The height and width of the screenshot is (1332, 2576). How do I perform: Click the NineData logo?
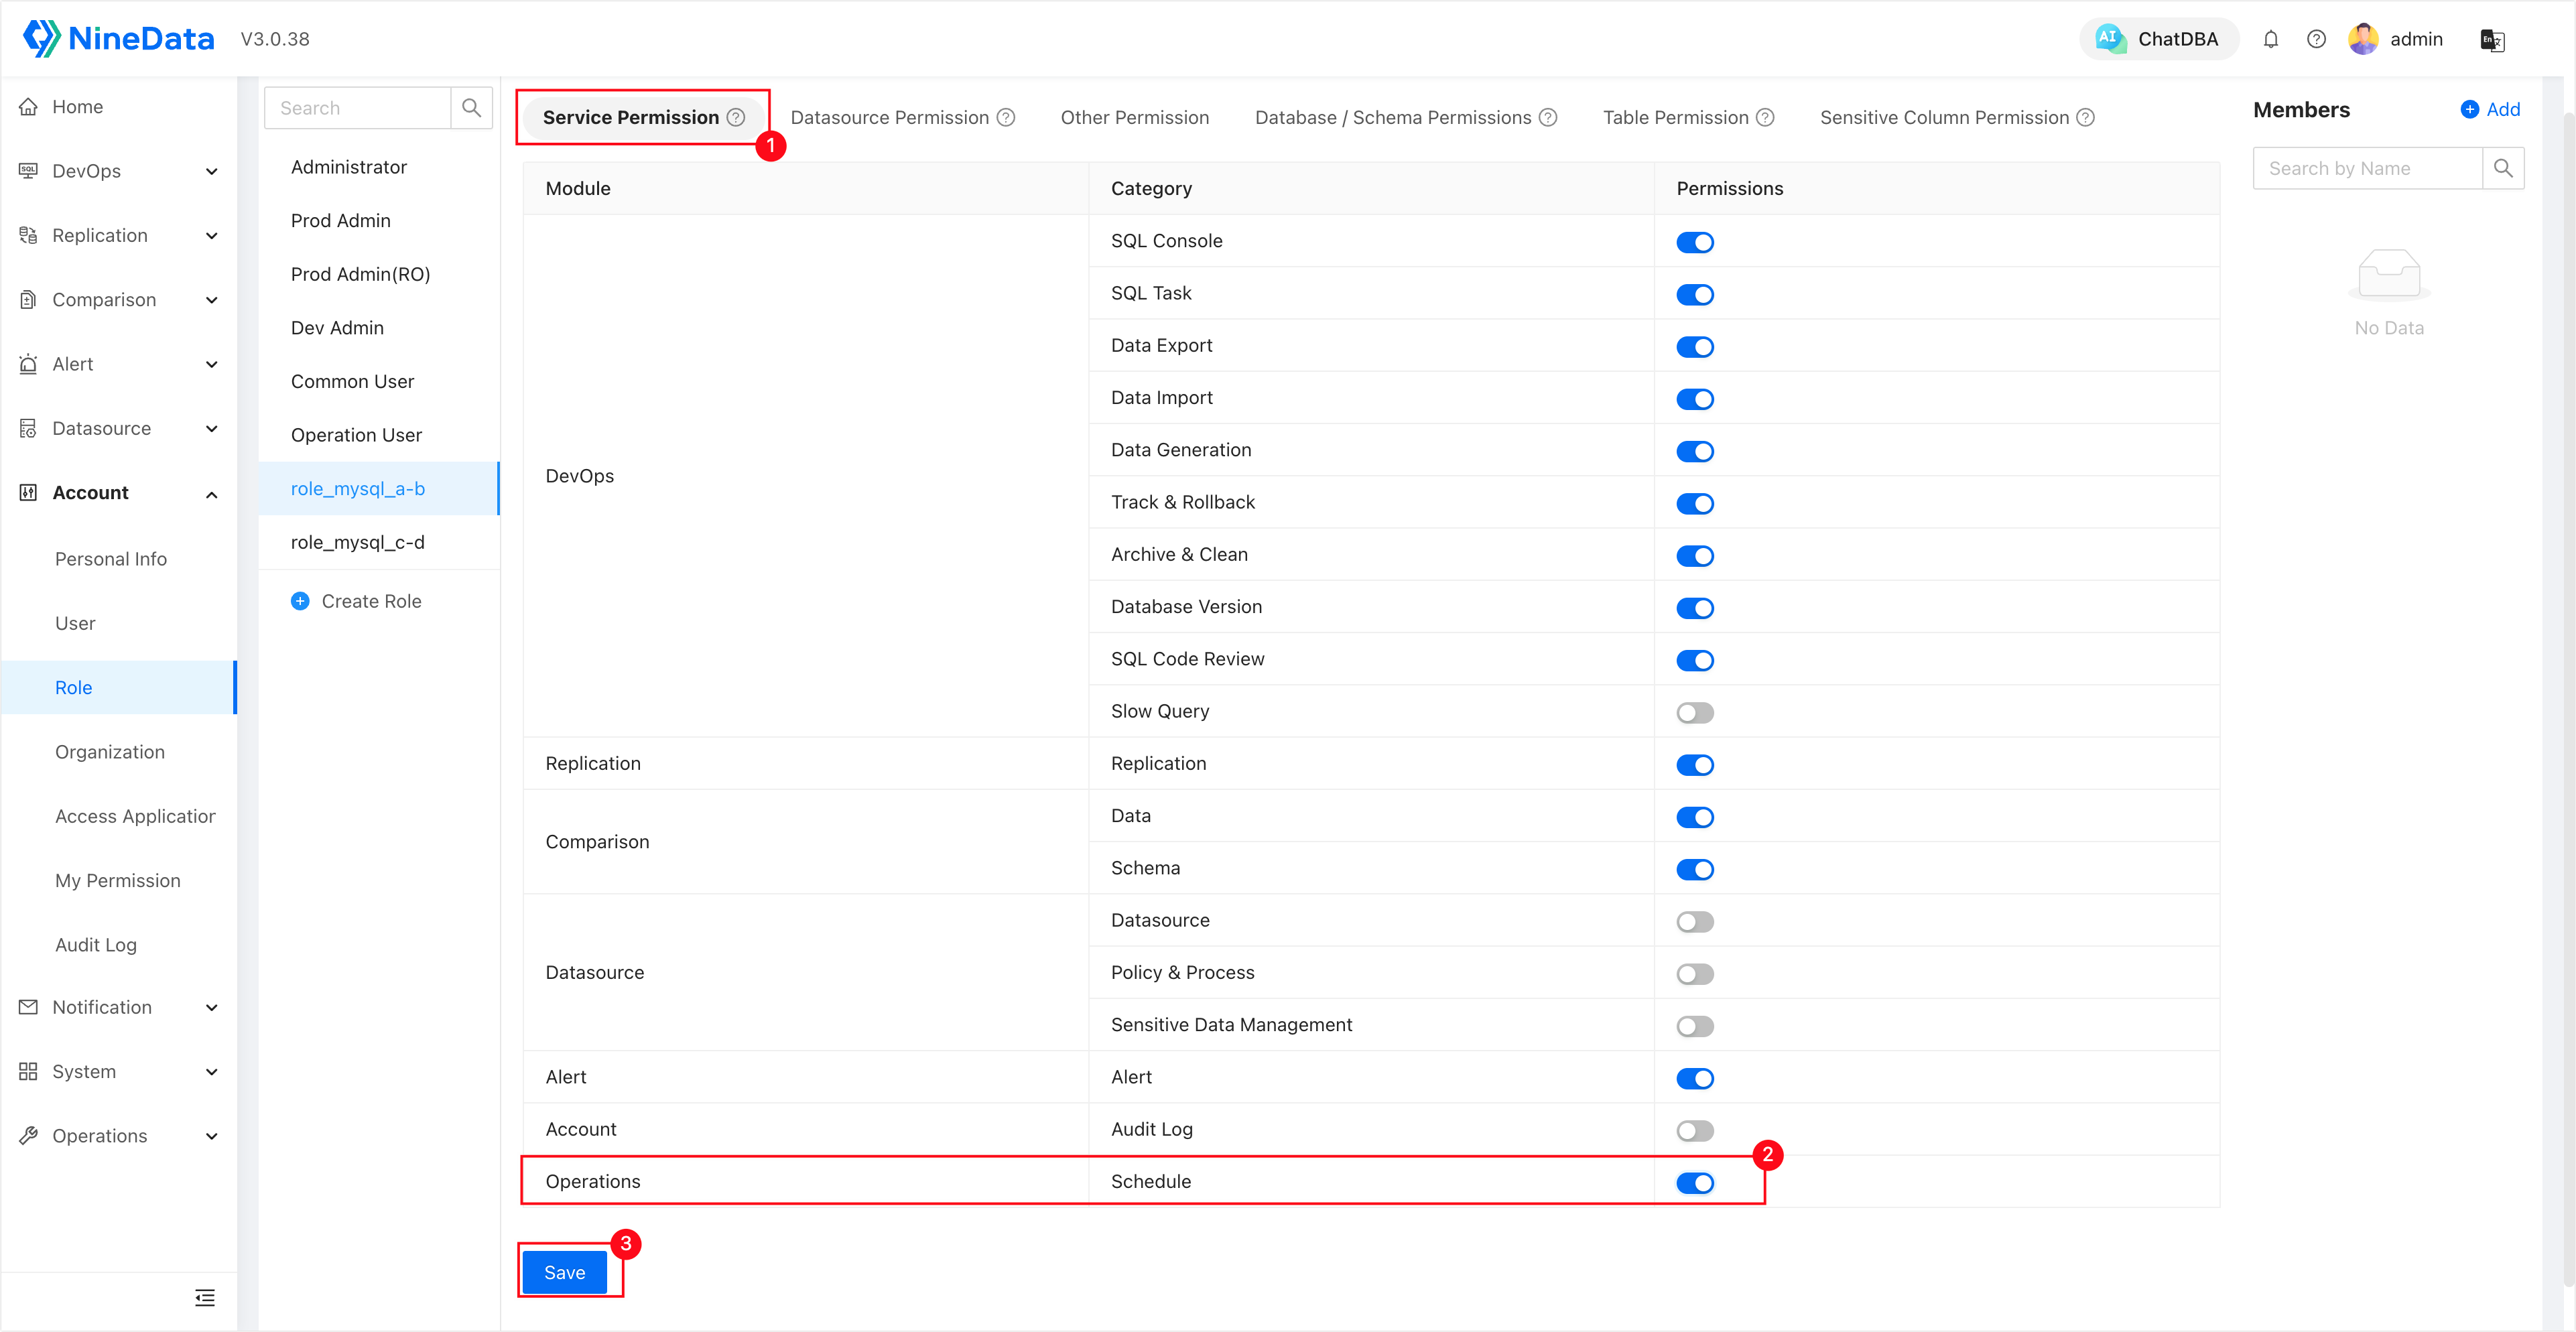118,38
